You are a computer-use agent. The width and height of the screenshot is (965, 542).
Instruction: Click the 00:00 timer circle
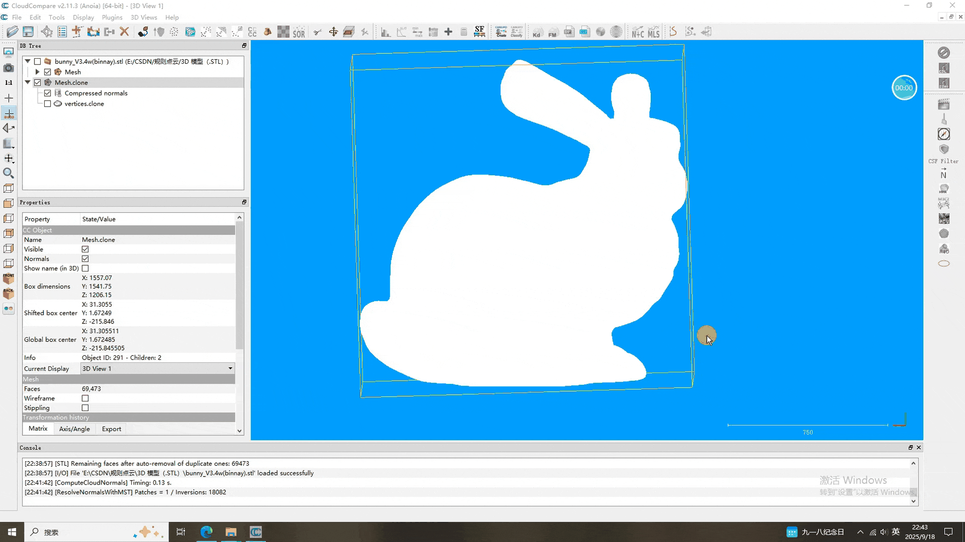(904, 88)
